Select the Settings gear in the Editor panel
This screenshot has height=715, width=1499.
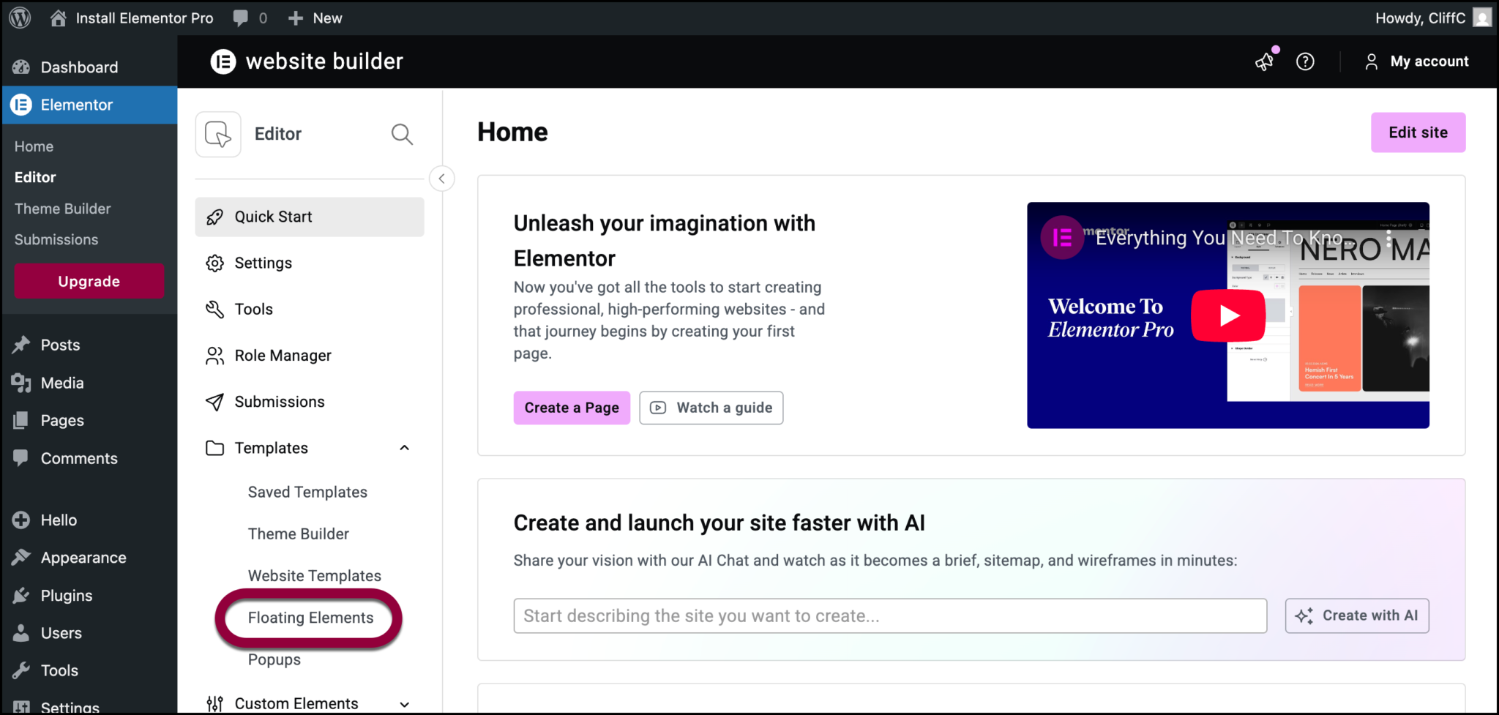(x=215, y=263)
